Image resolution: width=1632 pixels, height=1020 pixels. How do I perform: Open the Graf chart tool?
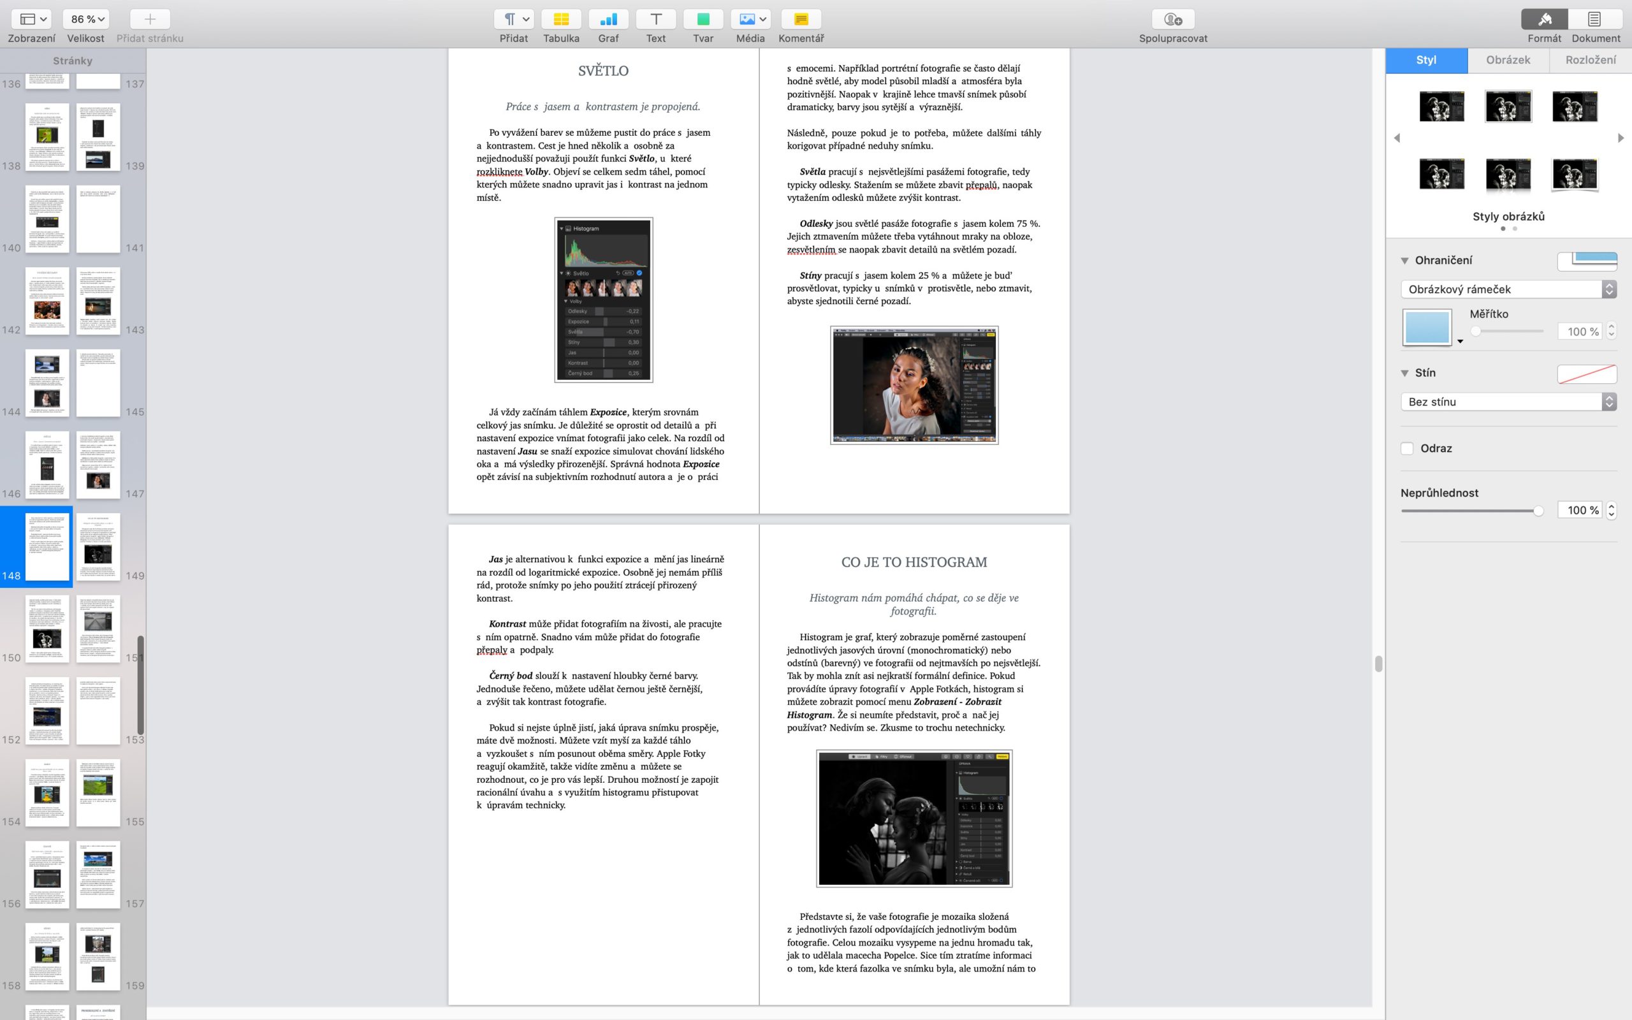coord(608,20)
